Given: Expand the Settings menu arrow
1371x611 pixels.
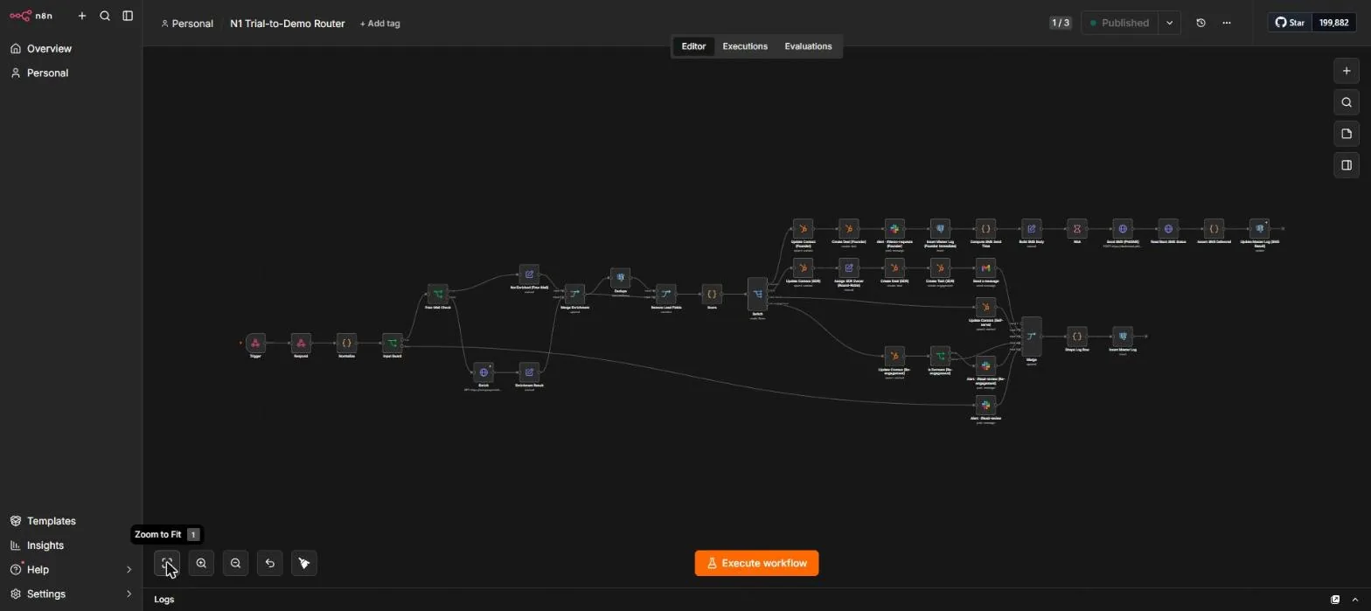Looking at the screenshot, I should 129,594.
